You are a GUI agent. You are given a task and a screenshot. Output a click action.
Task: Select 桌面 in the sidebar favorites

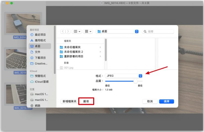point(40,46)
